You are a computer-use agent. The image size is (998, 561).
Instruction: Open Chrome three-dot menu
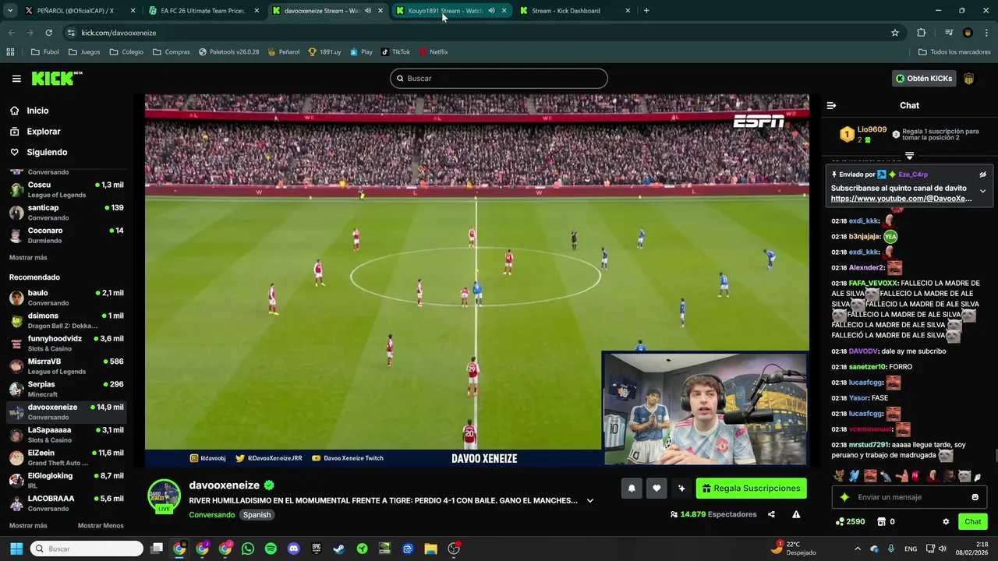pos(987,33)
